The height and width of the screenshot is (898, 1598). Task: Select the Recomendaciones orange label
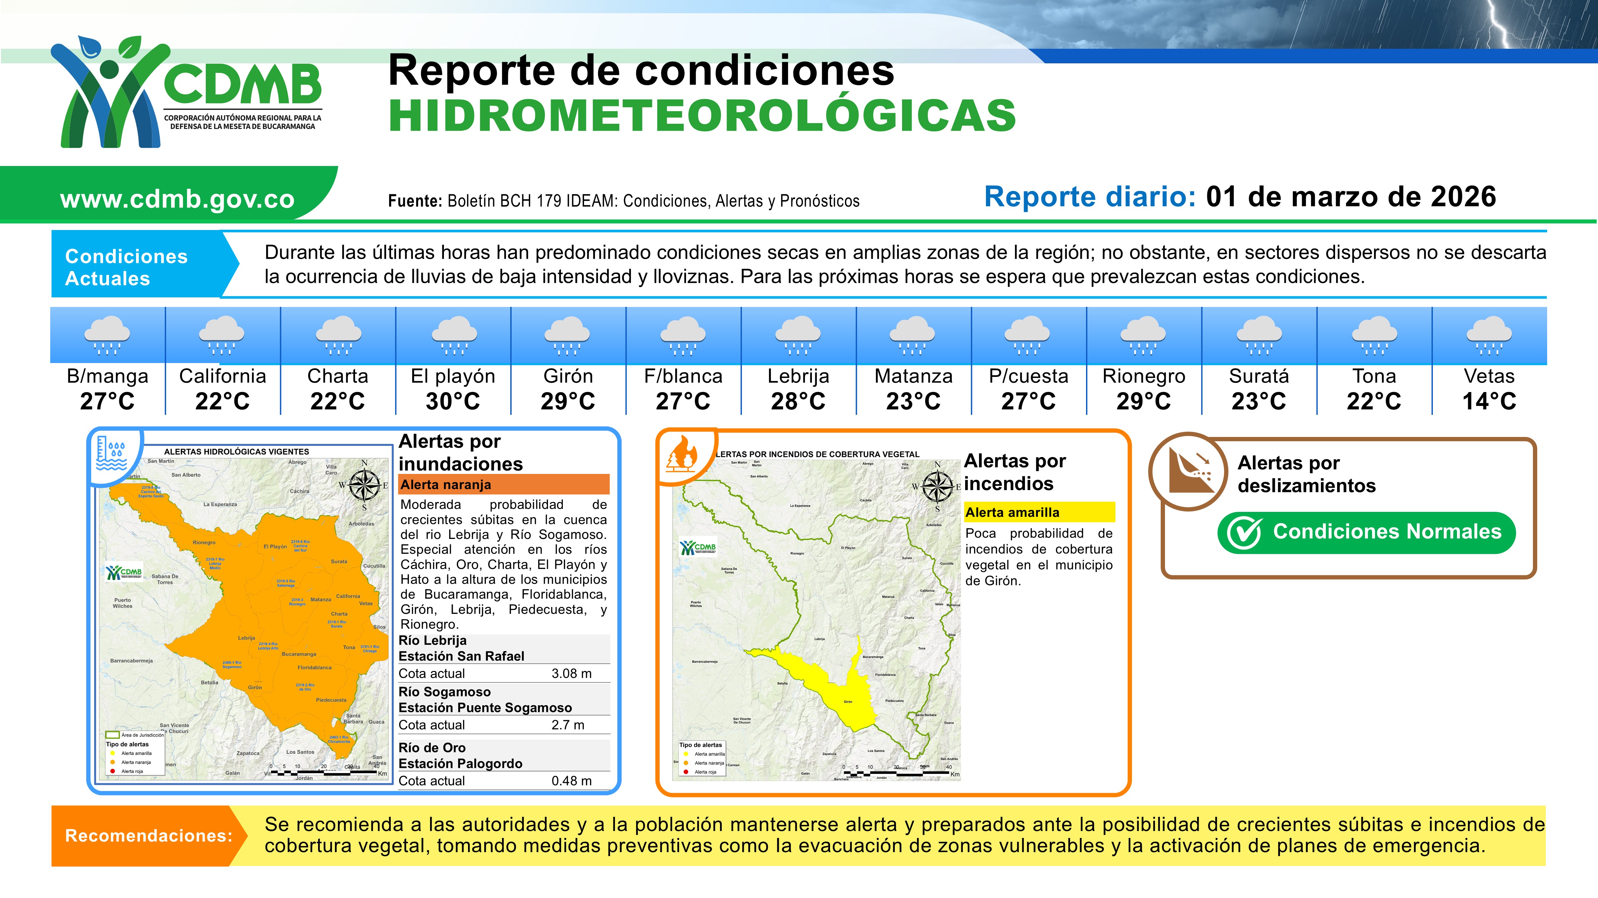pos(148,835)
